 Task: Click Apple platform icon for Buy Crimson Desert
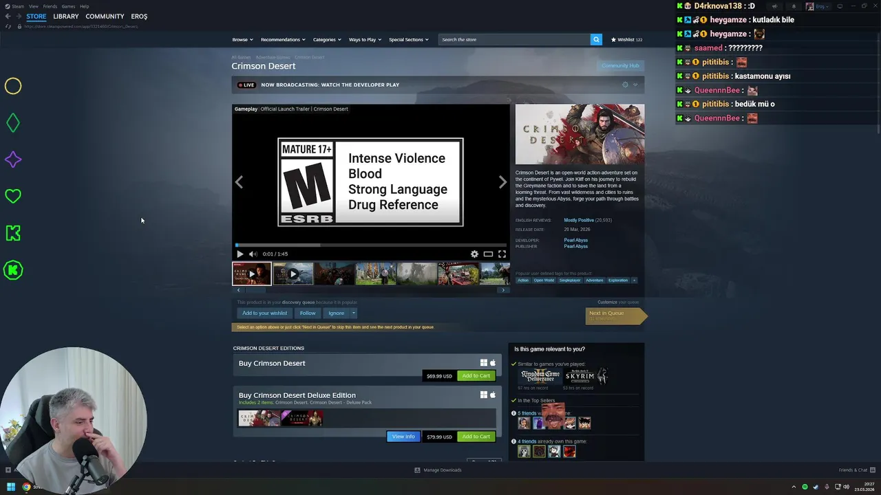tap(493, 363)
